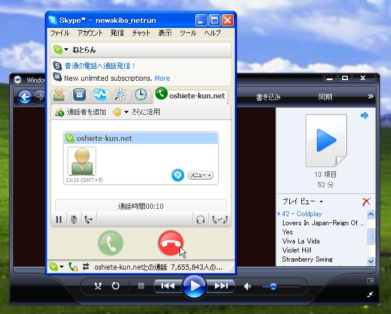Open the ツール menu

click(x=188, y=33)
